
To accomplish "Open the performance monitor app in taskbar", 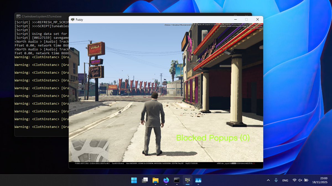I will (198, 180).
